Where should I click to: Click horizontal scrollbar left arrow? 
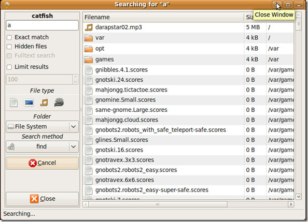tap(86, 204)
